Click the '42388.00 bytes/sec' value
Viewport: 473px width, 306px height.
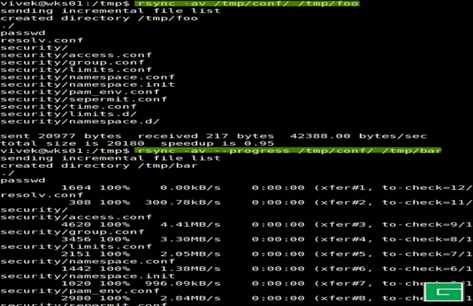(x=358, y=136)
